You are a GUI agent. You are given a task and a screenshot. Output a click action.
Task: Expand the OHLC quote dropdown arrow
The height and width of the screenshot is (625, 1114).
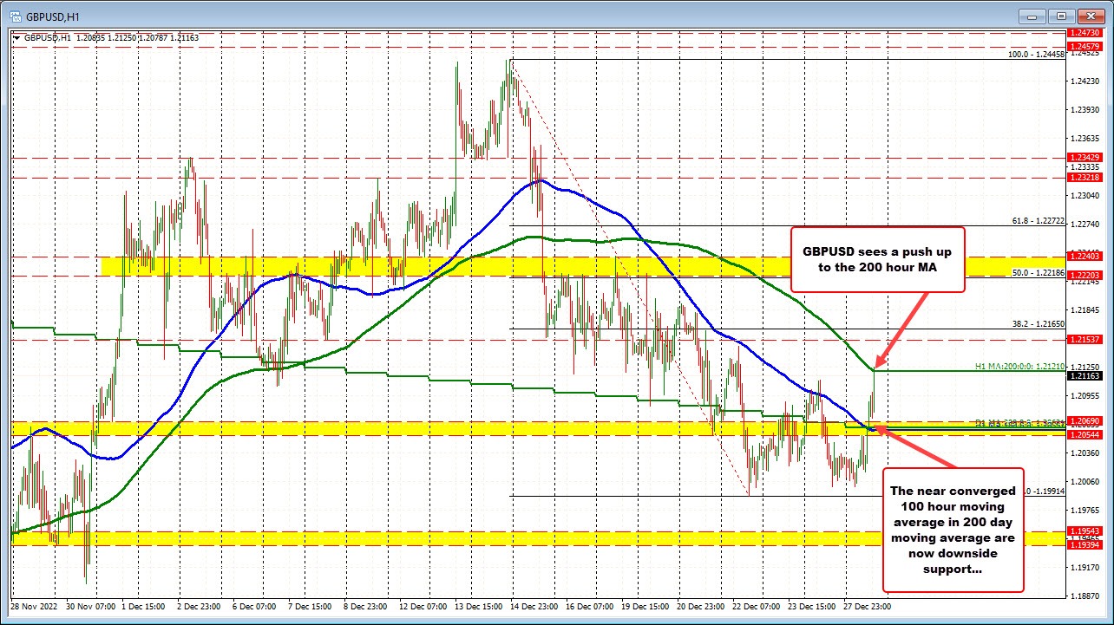coord(16,38)
